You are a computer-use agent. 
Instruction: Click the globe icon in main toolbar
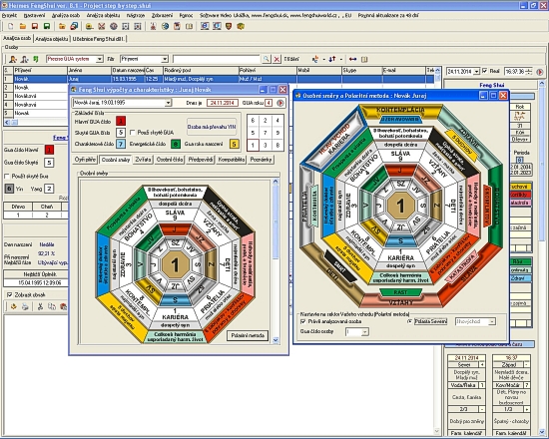(165, 26)
